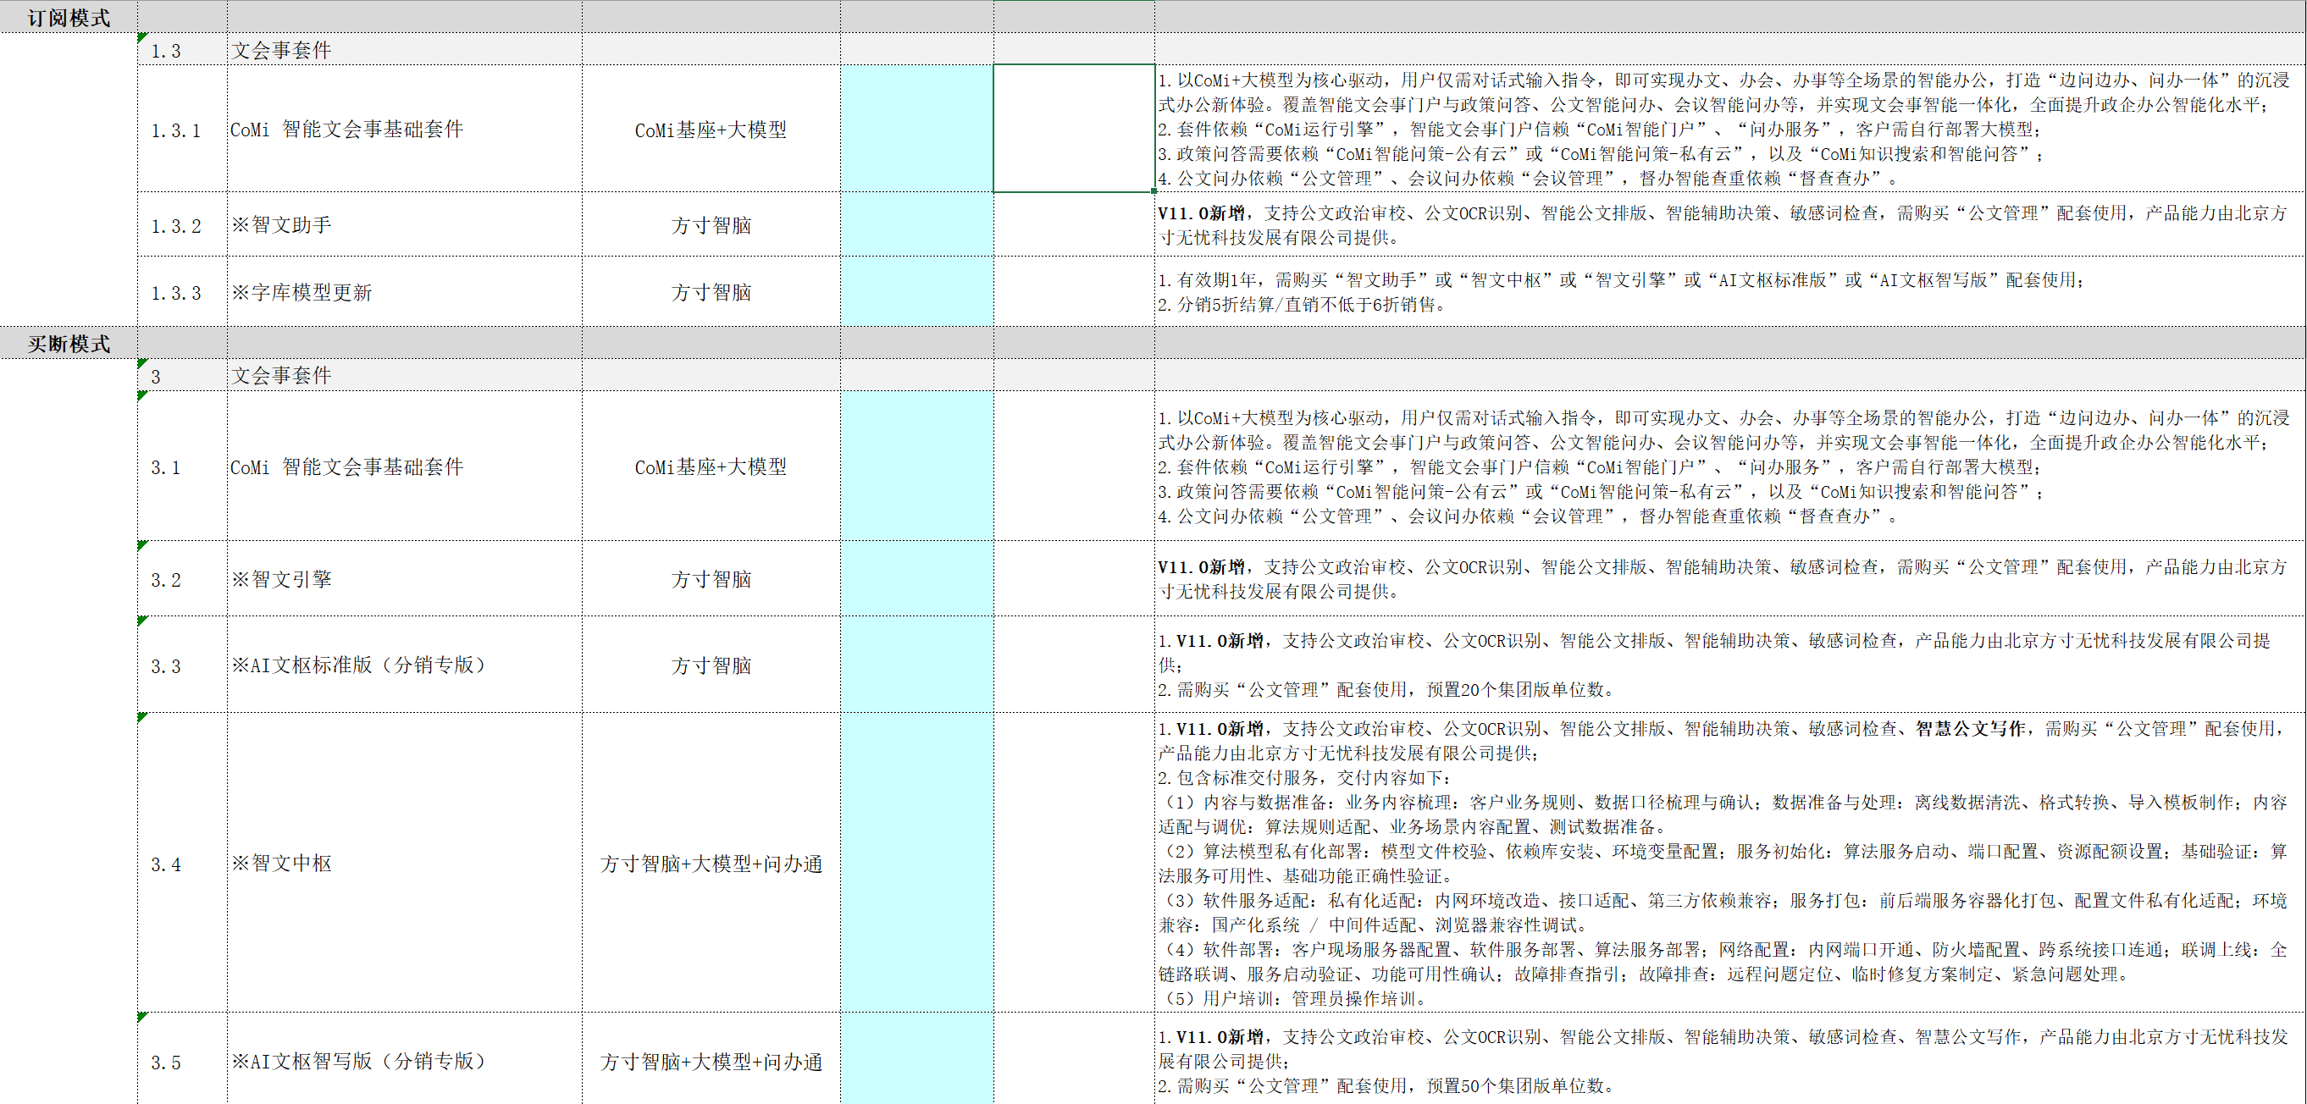The width and height of the screenshot is (2307, 1104).
Task: Select the 买断模式 header cell
Action: 69,343
